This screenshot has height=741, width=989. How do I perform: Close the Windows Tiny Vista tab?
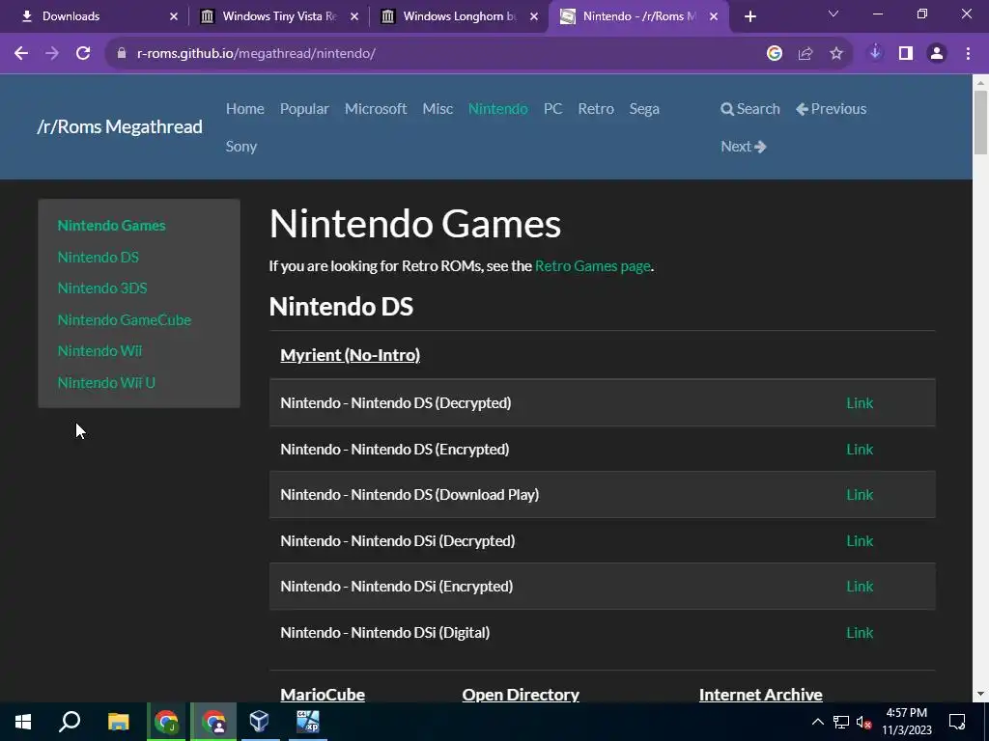(354, 16)
